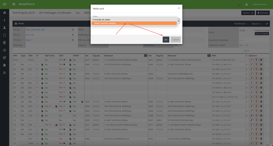Click the pencil edit icon for weld 01LK
The width and height of the screenshot is (273, 146).
pos(251,60)
